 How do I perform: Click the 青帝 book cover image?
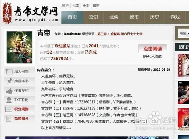pyautogui.click(x=19, y=47)
